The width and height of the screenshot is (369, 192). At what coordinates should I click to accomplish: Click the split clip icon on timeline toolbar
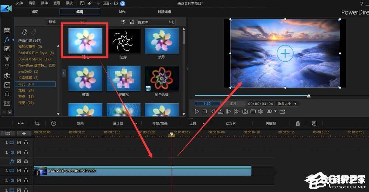[x=21, y=123]
